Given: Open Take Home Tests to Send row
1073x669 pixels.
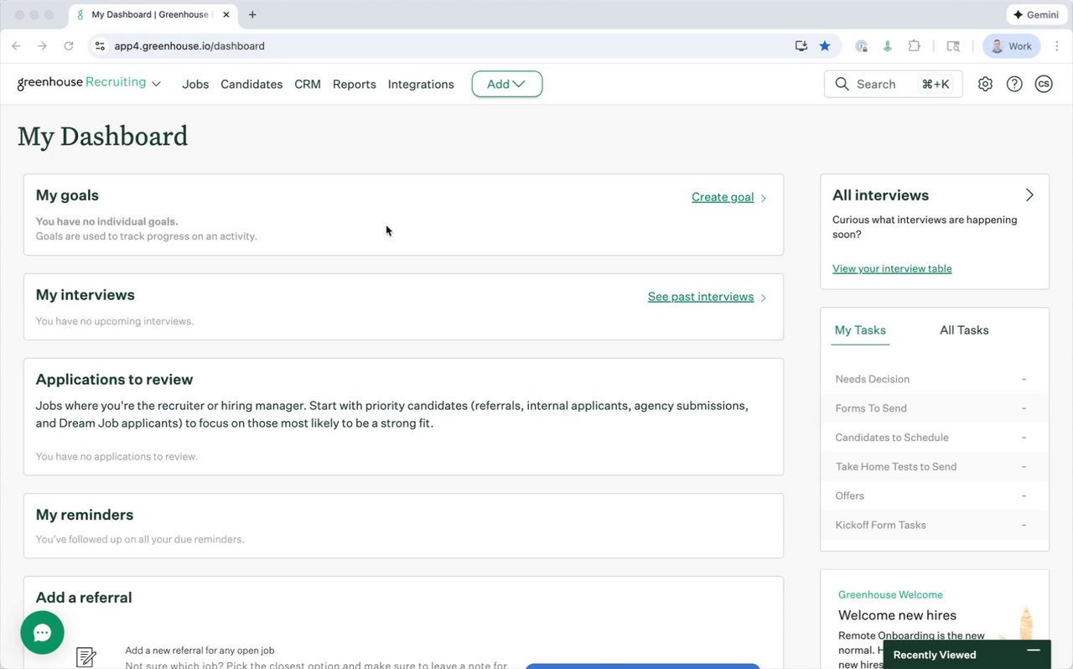Looking at the screenshot, I should [x=934, y=467].
